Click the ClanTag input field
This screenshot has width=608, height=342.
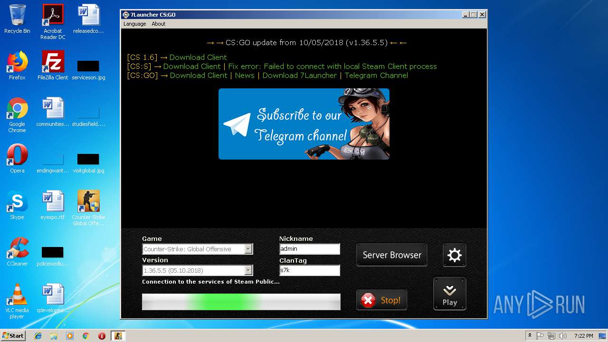(310, 270)
